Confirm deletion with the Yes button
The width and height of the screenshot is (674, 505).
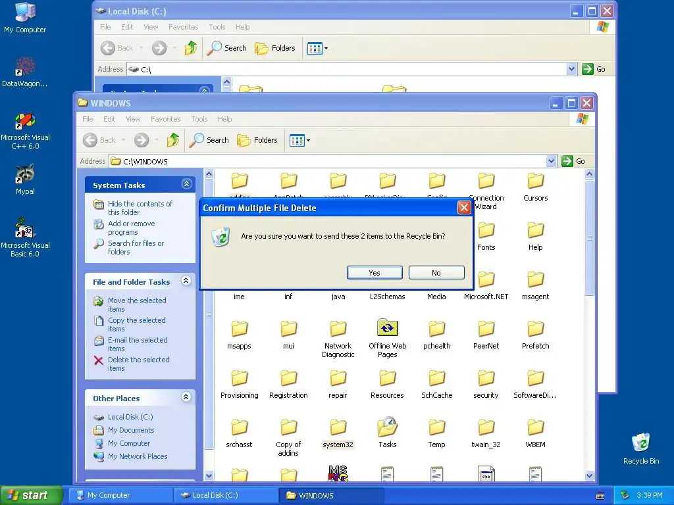(375, 273)
